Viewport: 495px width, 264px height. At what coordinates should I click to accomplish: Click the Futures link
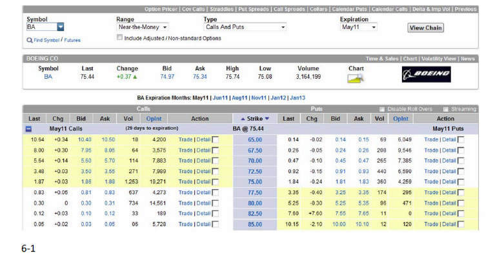[72, 40]
